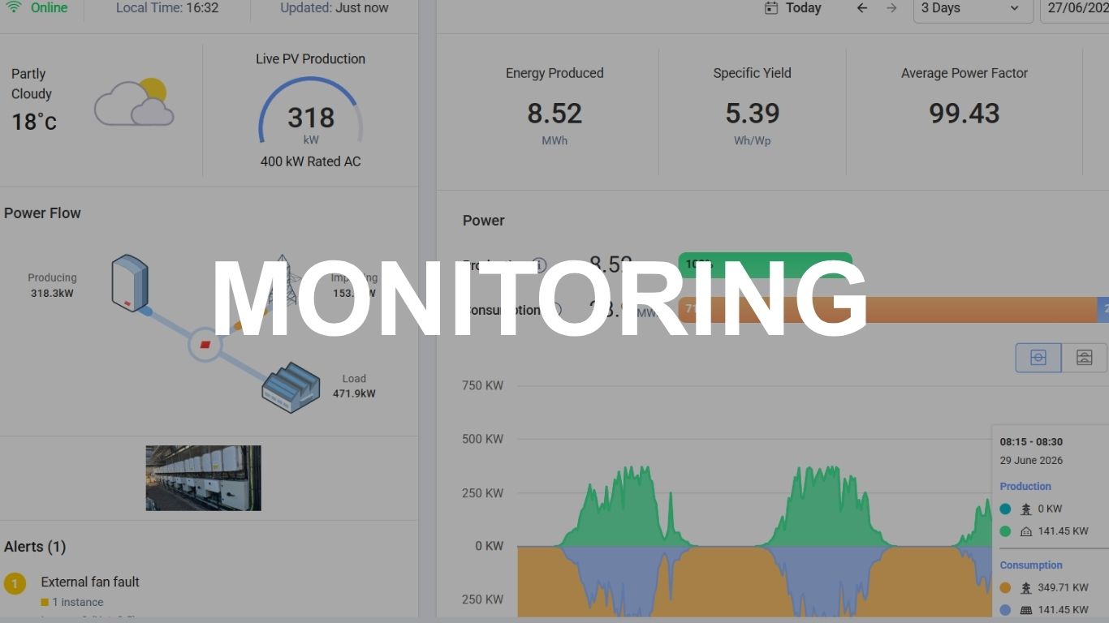Open the inverter room photo thumbnail
Screen dimensions: 1109x623
pos(204,478)
